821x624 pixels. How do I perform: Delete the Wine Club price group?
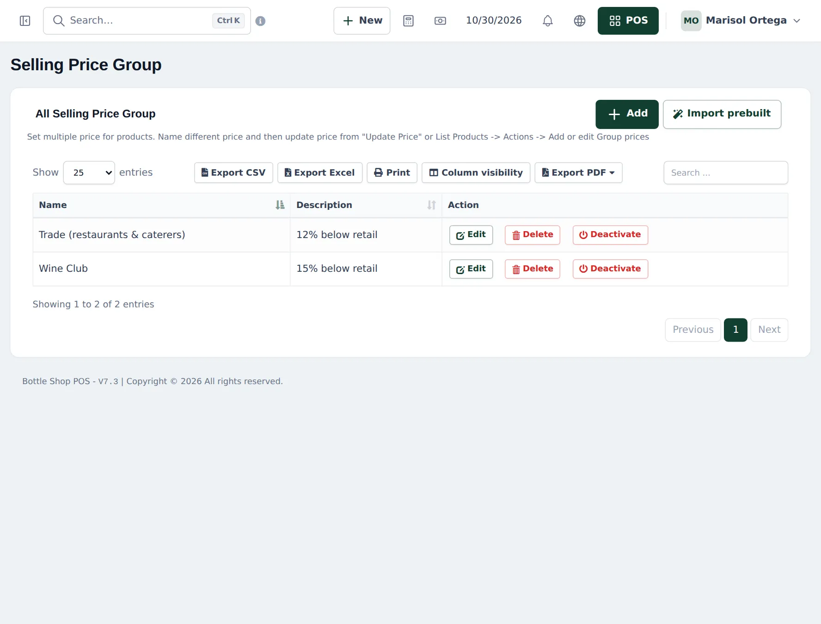(533, 269)
